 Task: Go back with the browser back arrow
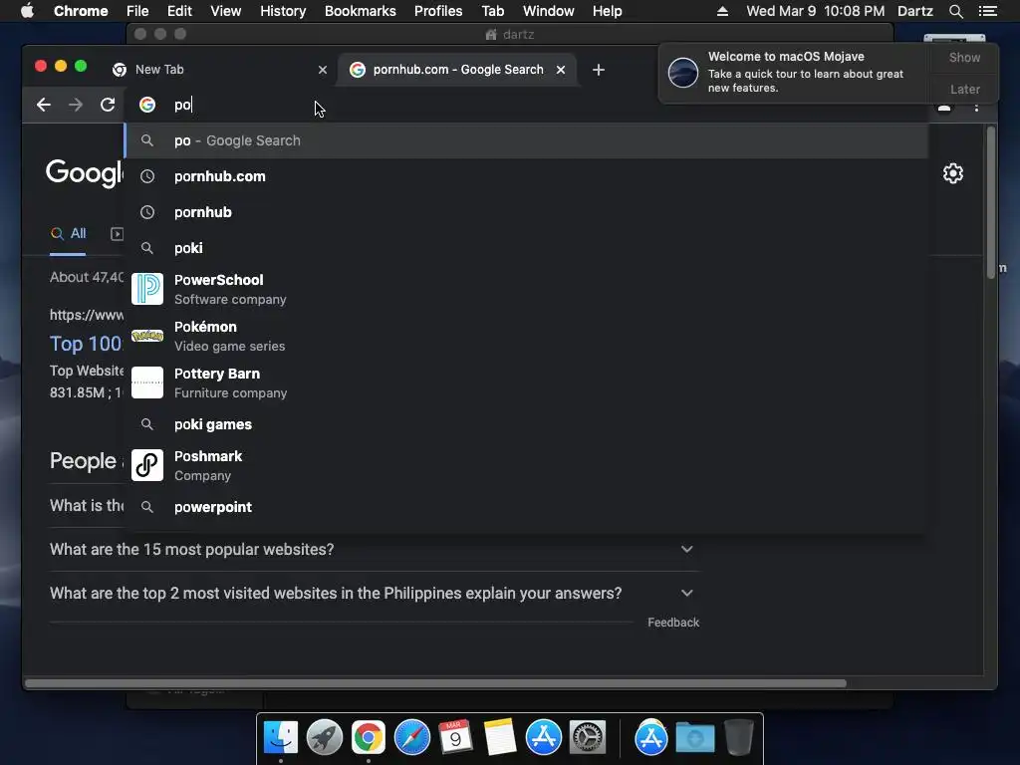[44, 105]
